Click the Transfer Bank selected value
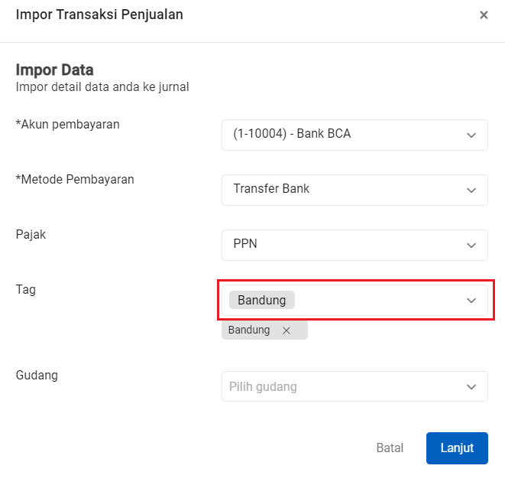This screenshot has width=505, height=485. [x=271, y=189]
